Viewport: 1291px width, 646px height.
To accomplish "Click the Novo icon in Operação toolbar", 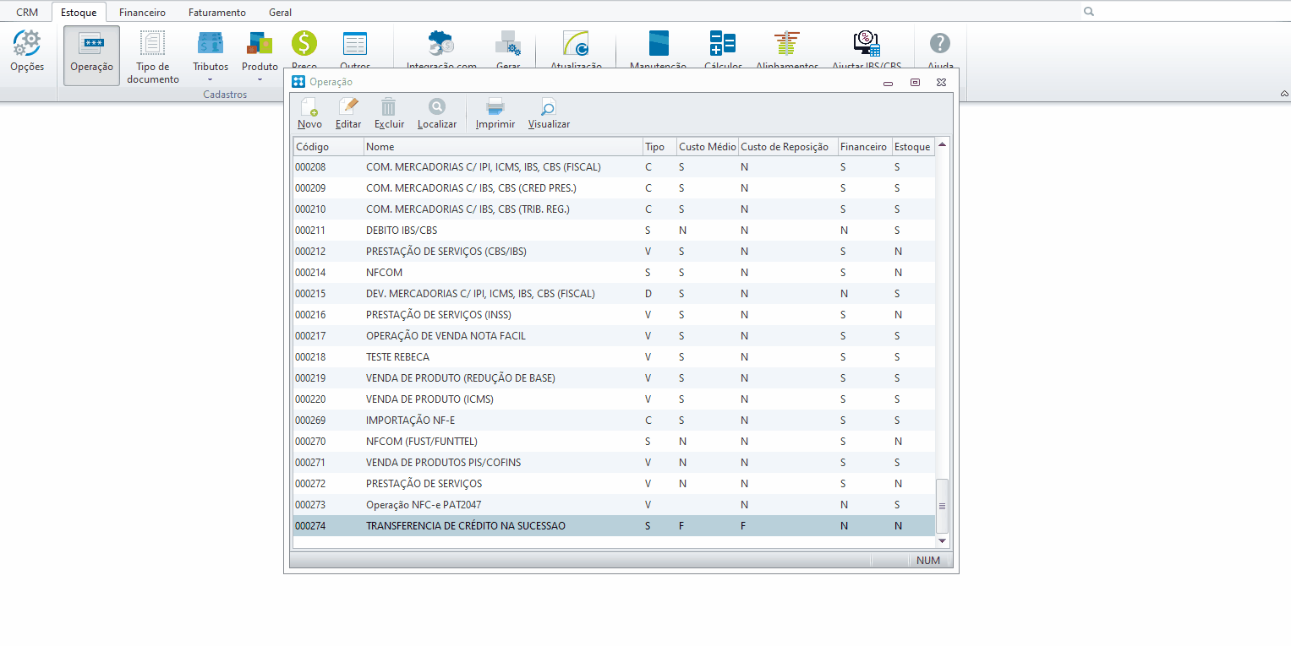I will (309, 107).
